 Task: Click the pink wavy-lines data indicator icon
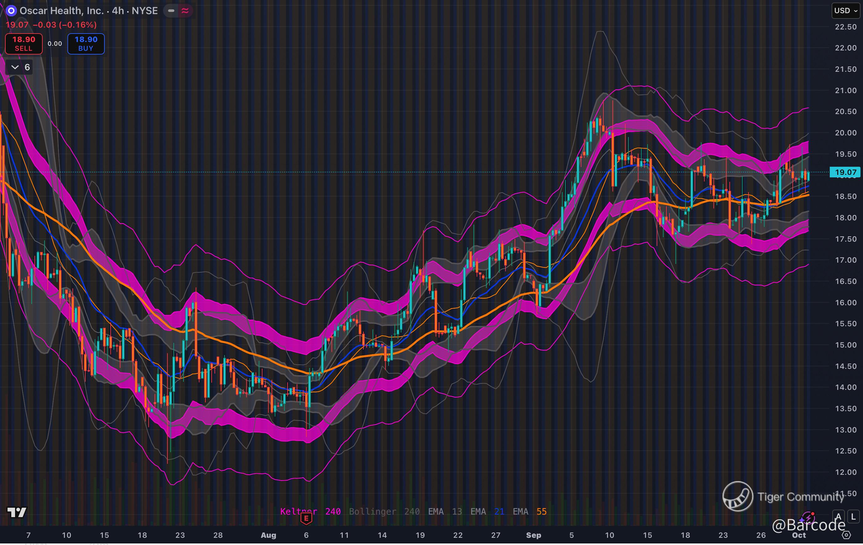pyautogui.click(x=185, y=11)
